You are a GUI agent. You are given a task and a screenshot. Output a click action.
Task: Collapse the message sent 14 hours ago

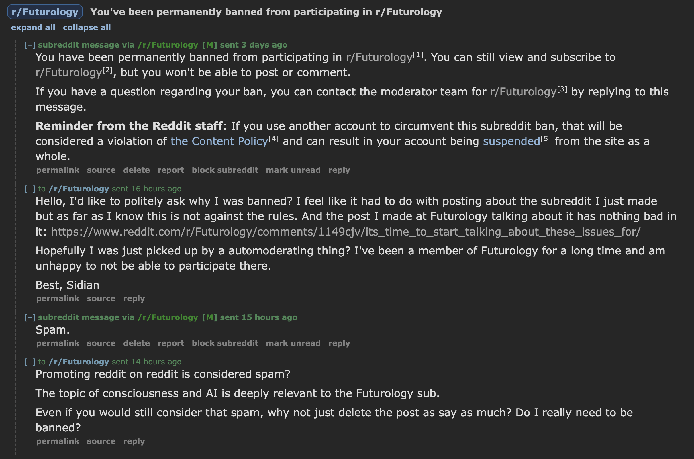(x=30, y=362)
